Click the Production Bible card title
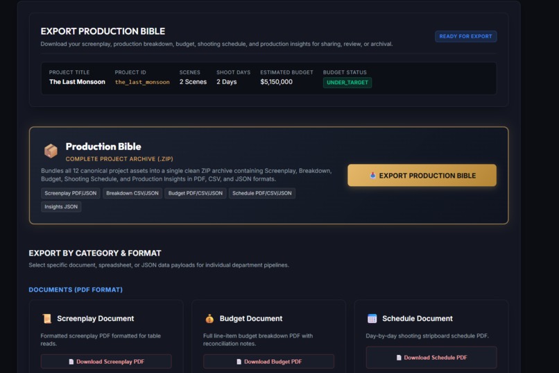The height and width of the screenshot is (373, 559). (x=103, y=147)
